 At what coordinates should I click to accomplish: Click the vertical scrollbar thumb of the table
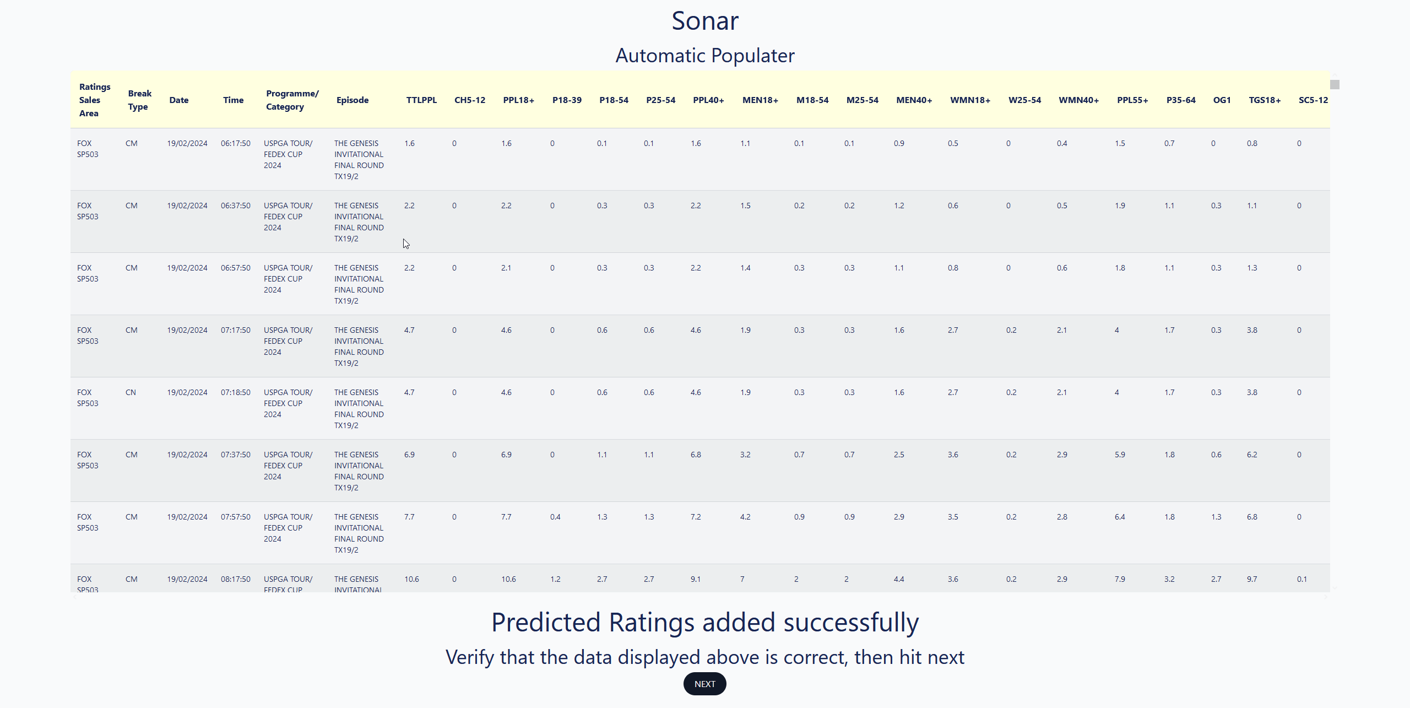(1335, 85)
